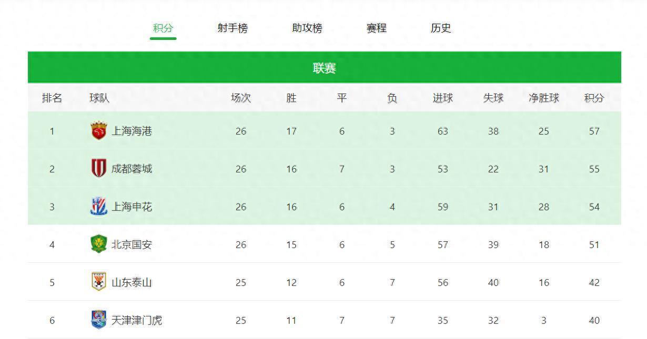Viewport: 647px width, 339px height.
Task: Click the green 联赛 league header bar
Action: 324,68
